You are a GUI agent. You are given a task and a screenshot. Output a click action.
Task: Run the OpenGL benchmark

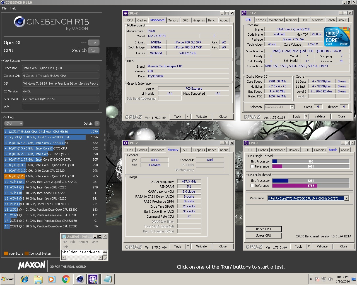93,43
